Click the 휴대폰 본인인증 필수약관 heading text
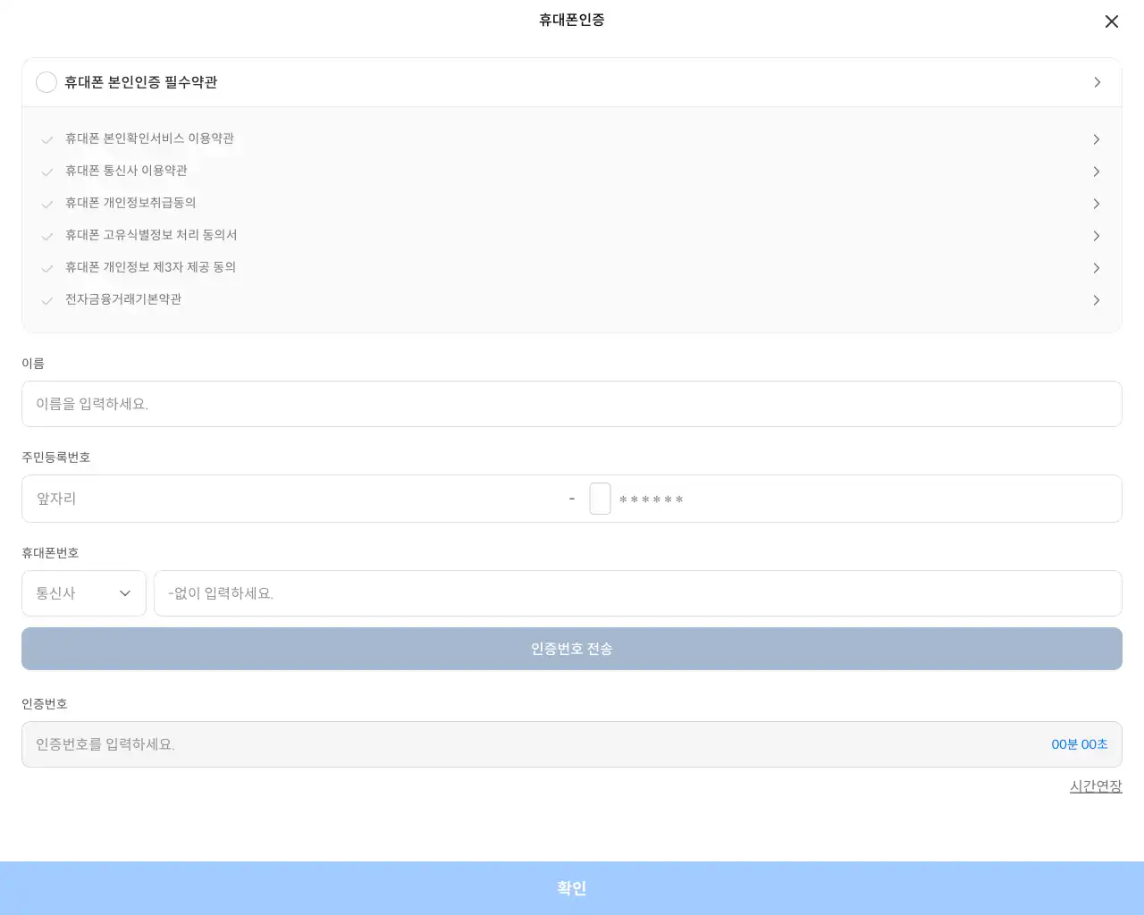 [141, 82]
